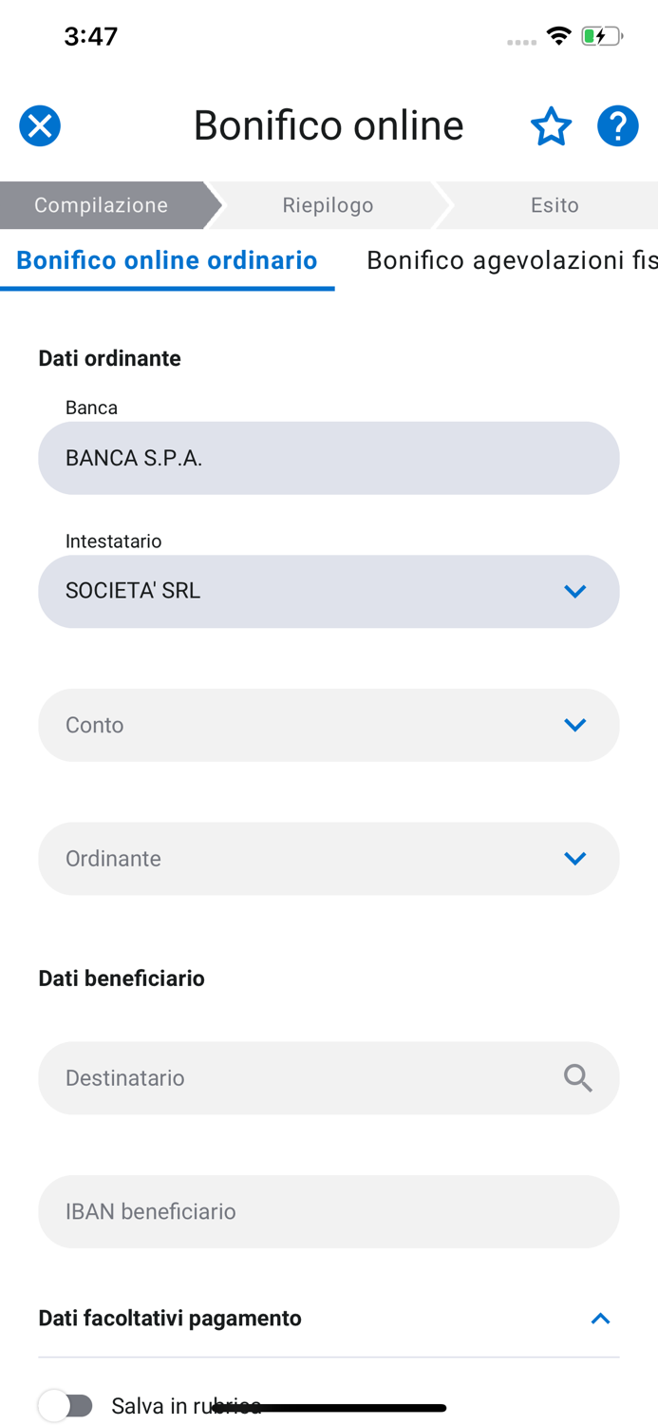Mark Bonifico online as favorite via star icon
Screen dimensions: 658x1425
pos(551,124)
